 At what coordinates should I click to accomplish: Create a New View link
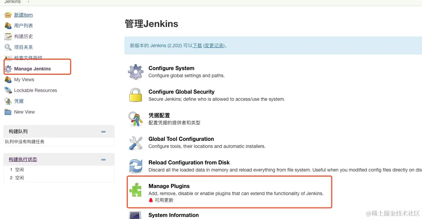25,112
